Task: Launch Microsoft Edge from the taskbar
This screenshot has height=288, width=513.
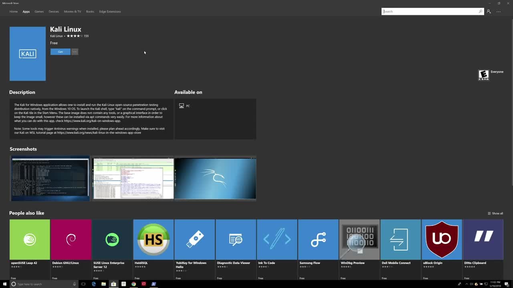Action: (94, 284)
